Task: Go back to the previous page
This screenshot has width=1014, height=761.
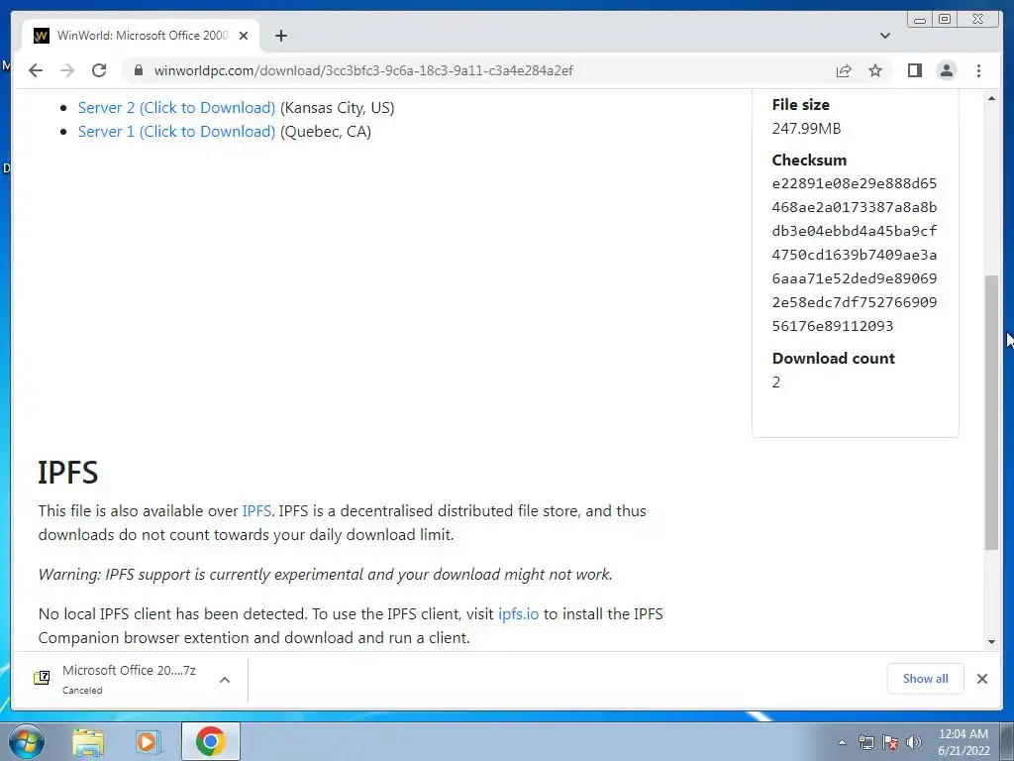Action: (x=36, y=70)
